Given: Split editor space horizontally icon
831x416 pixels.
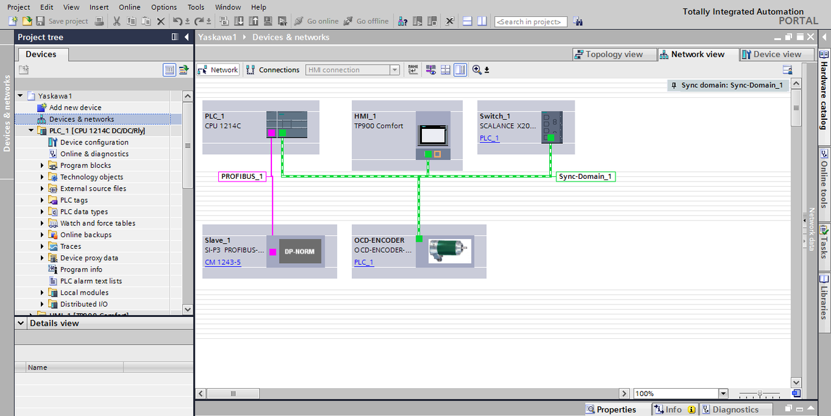Looking at the screenshot, I should [x=467, y=21].
